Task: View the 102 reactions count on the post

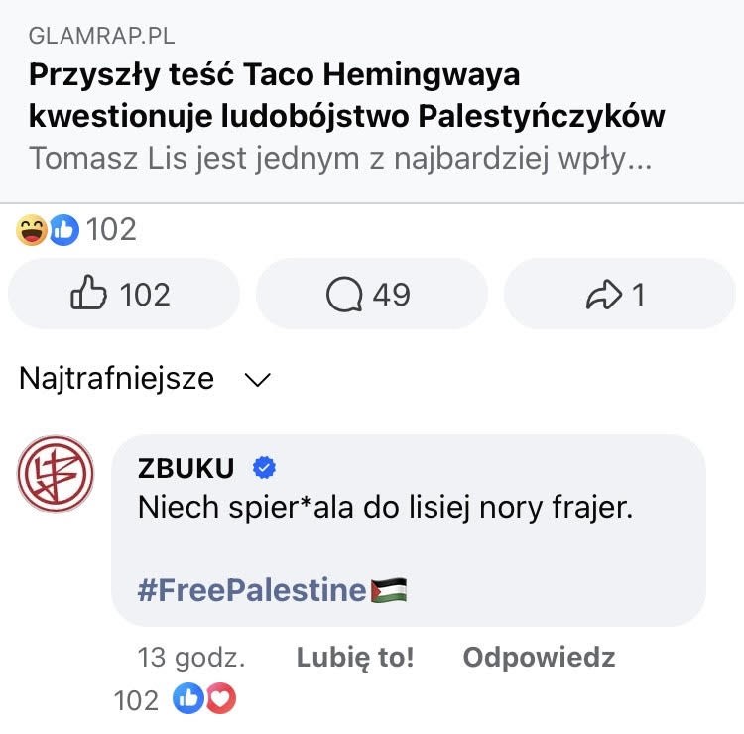Action: click(x=111, y=230)
